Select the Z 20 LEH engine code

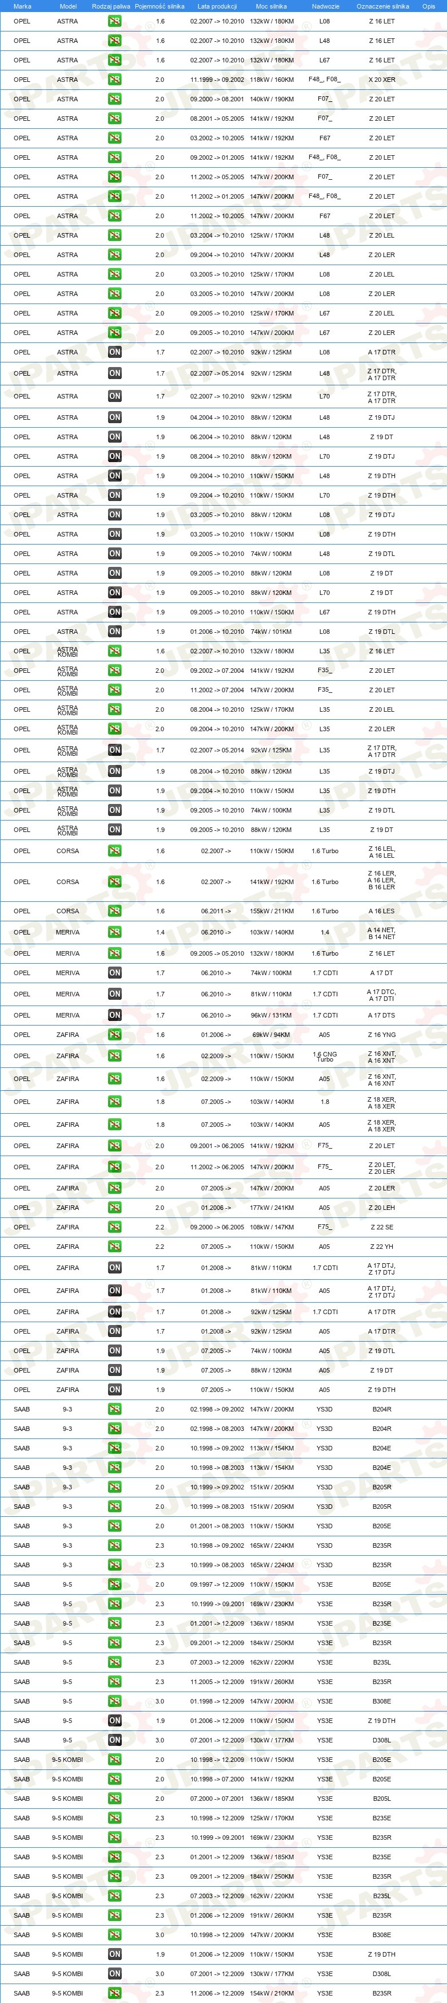381,1208
